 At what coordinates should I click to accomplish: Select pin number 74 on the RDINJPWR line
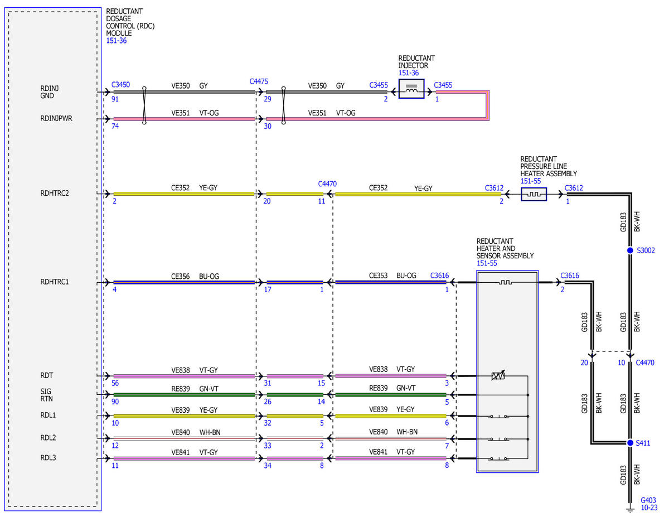click(115, 127)
